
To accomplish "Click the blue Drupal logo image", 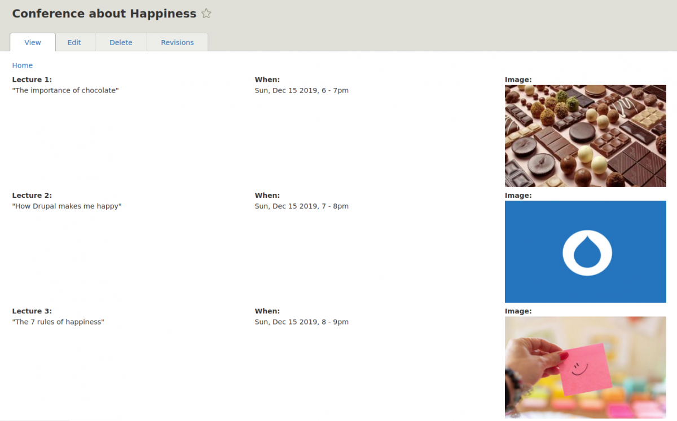I will [x=586, y=251].
